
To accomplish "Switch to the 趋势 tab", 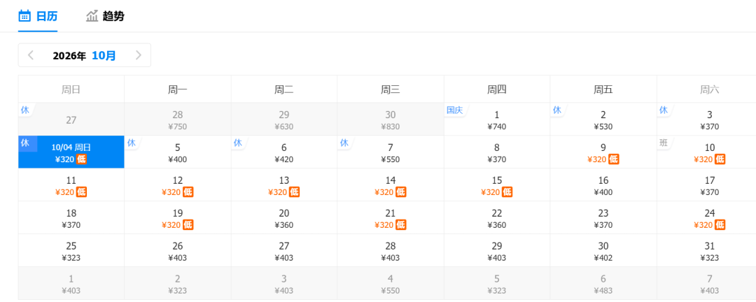I will [x=105, y=16].
